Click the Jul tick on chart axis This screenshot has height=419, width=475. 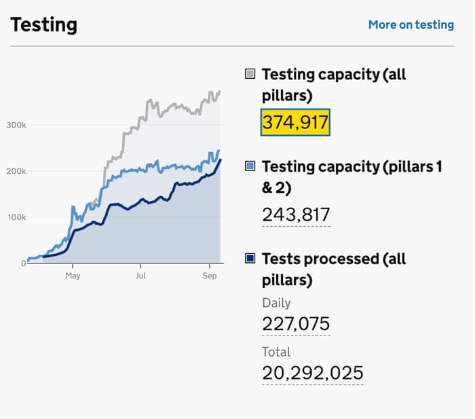140,276
